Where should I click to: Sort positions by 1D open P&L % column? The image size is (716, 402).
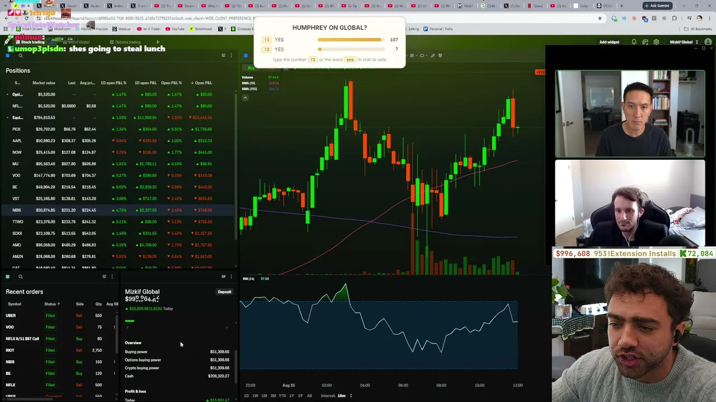click(113, 83)
